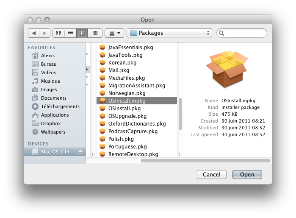This screenshot has width=296, height=218.
Task: Switch to column view
Action: click(x=82, y=33)
